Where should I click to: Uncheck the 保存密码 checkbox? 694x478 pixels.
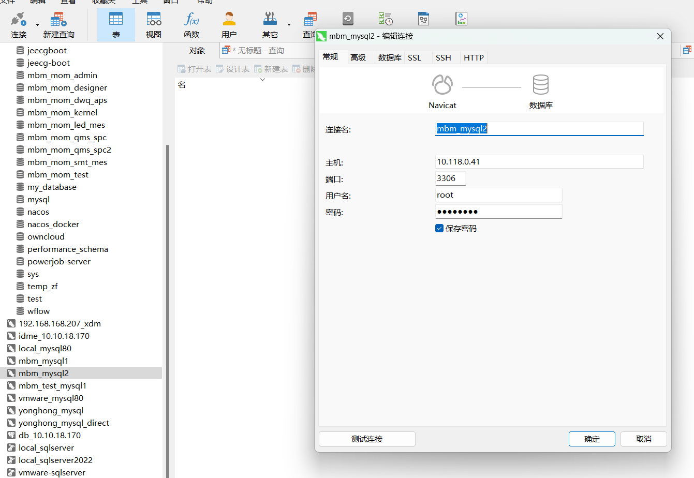coord(439,228)
